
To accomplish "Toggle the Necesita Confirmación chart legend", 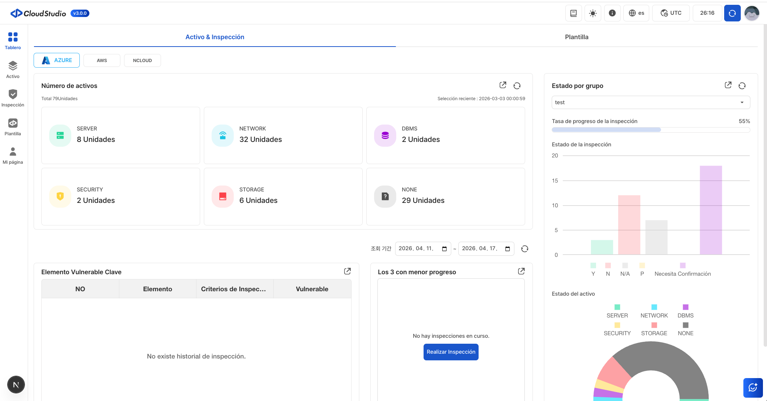I will tap(682, 273).
